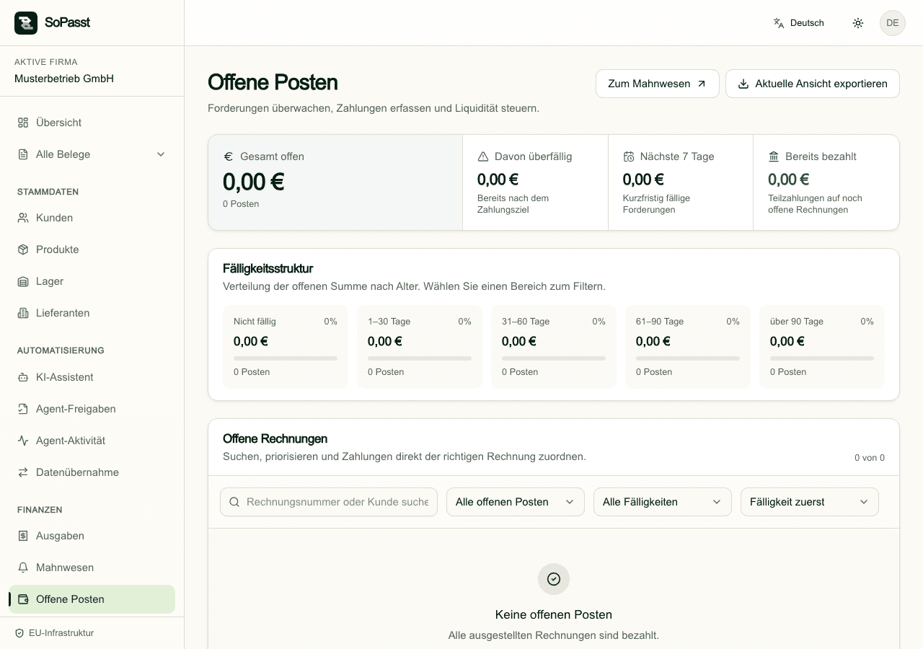Choose the über 90 Tage bucket
Screen dimensions: 923x649
click(822, 347)
